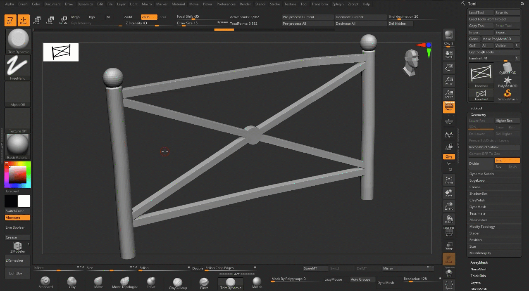Viewport: 529px width, 291px height.
Task: Pick a color in the color picker square
Action: (18, 175)
